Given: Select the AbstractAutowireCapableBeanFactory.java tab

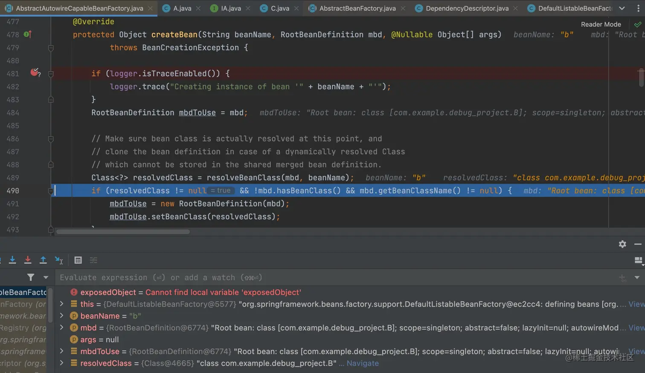Looking at the screenshot, I should pyautogui.click(x=79, y=8).
